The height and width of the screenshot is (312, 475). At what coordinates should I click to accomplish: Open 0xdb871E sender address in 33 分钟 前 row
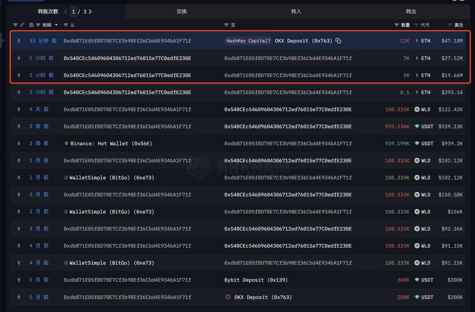tap(127, 41)
